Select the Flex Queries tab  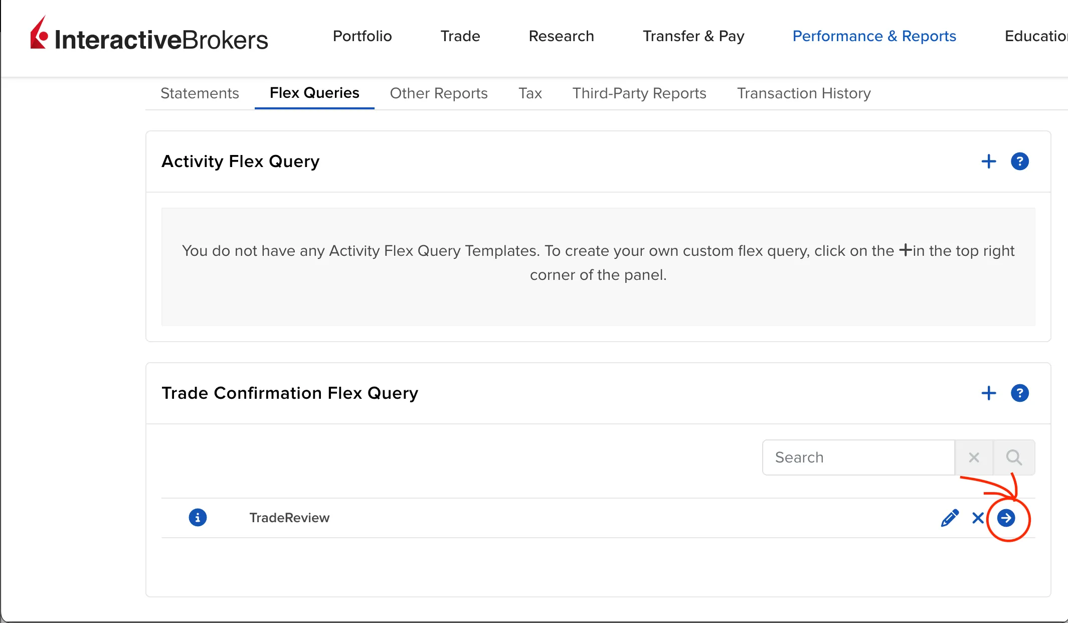(314, 93)
